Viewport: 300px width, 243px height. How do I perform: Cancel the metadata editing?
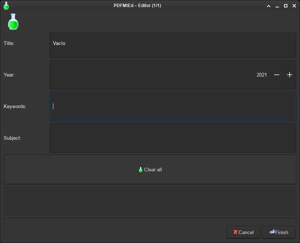click(x=243, y=232)
